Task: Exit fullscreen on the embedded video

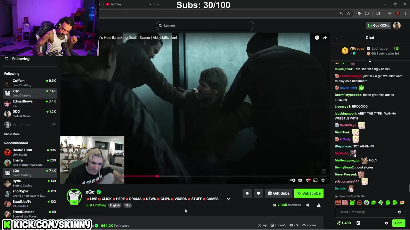Action: tap(323, 180)
